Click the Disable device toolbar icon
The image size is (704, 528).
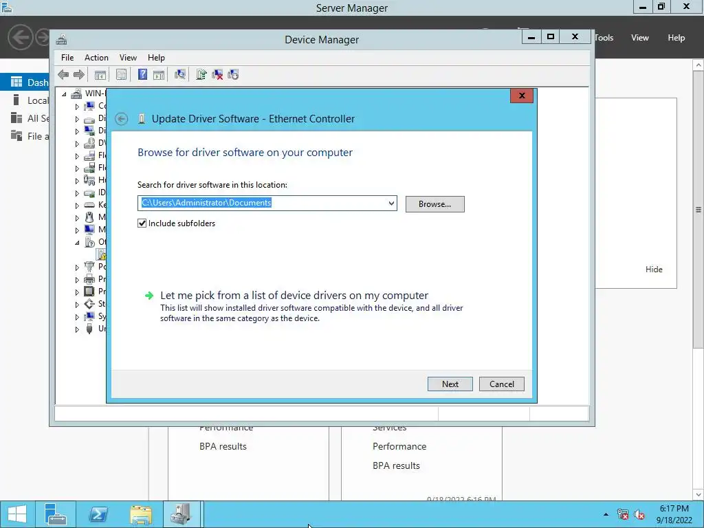pyautogui.click(x=233, y=74)
